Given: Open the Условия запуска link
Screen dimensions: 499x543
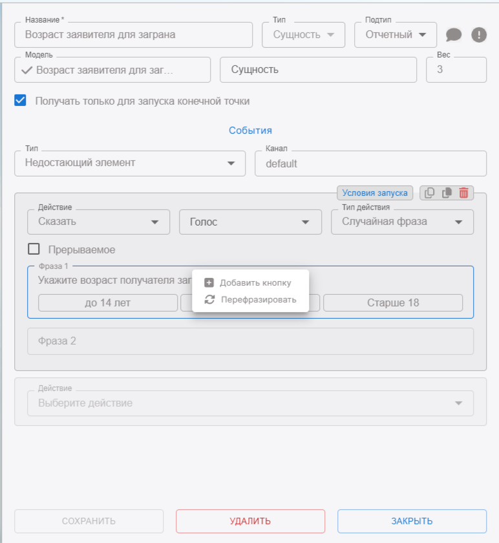Looking at the screenshot, I should click(x=375, y=193).
